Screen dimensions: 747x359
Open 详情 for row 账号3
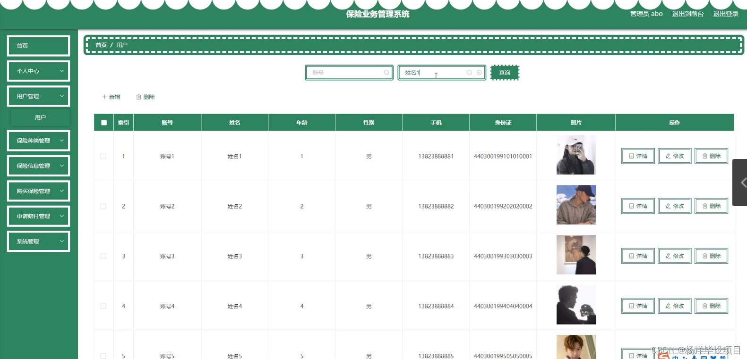click(638, 256)
